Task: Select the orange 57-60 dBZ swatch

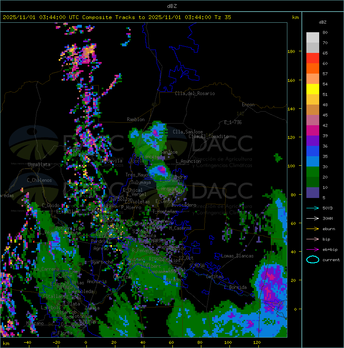Action: [x=313, y=69]
